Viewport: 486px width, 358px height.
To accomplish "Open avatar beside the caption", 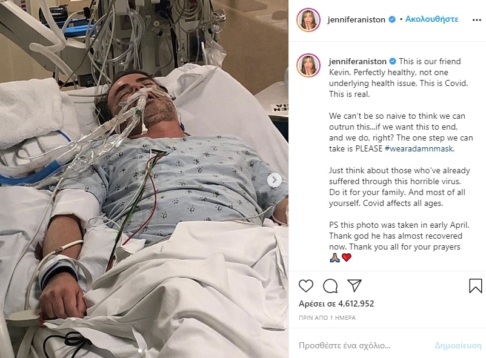I will click(308, 65).
